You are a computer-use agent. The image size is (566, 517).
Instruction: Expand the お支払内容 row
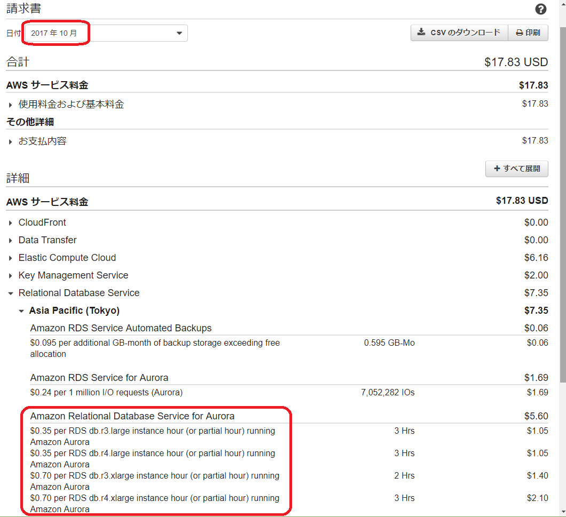42,141
